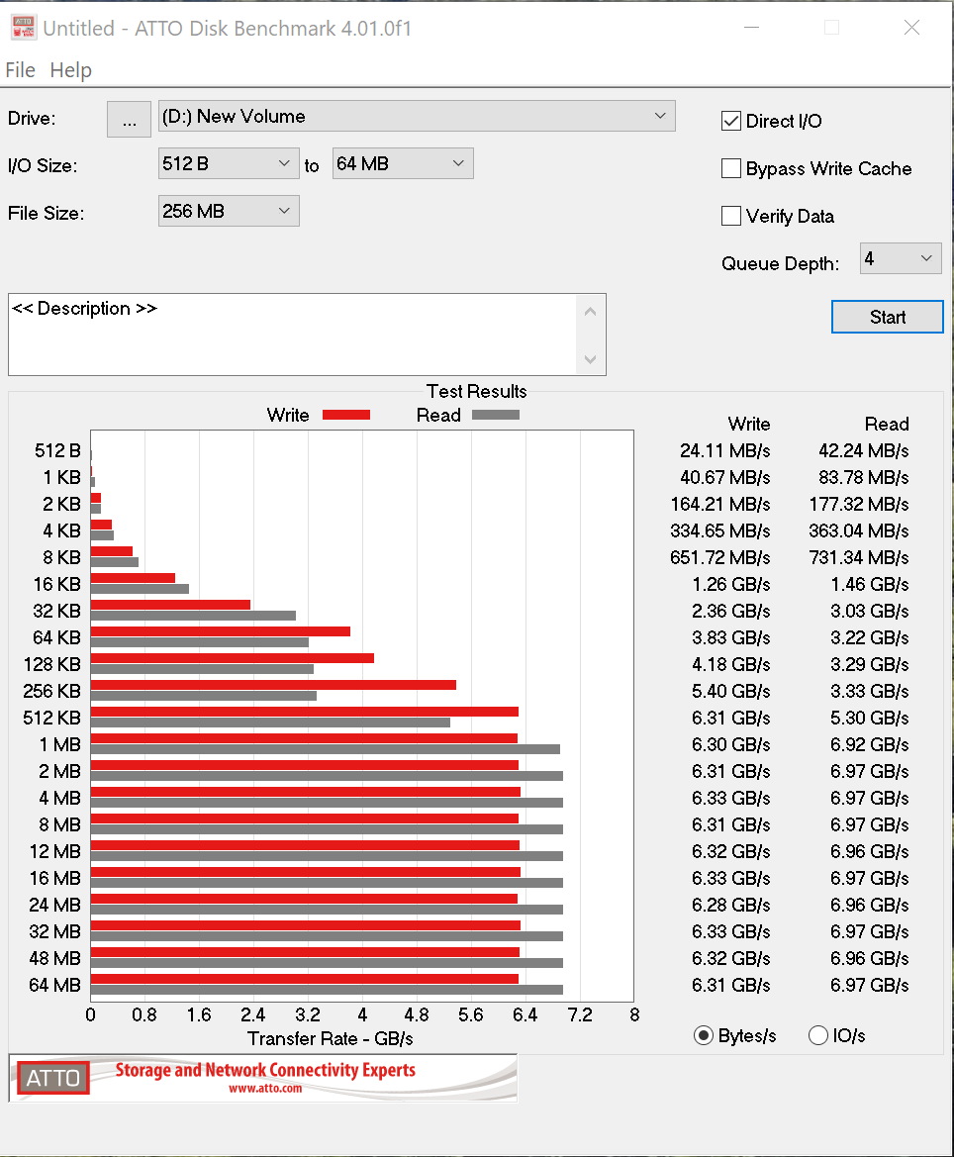The width and height of the screenshot is (954, 1157).
Task: Open the Drive selection dropdown
Action: click(417, 116)
